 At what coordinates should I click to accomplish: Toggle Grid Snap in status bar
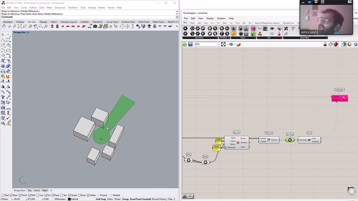click(x=101, y=199)
